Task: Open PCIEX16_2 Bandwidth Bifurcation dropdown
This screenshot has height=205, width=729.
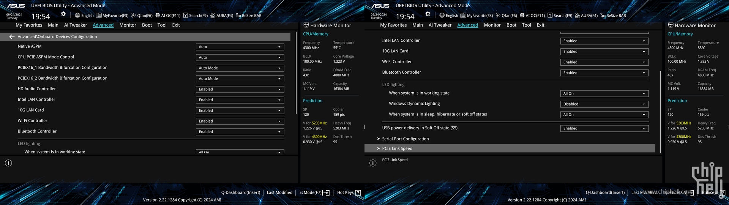Action: [x=240, y=79]
